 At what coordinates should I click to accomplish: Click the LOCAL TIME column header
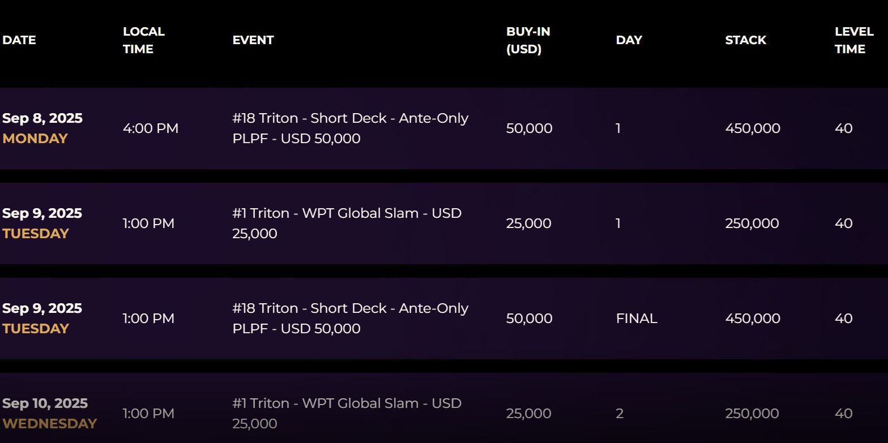[x=143, y=40]
